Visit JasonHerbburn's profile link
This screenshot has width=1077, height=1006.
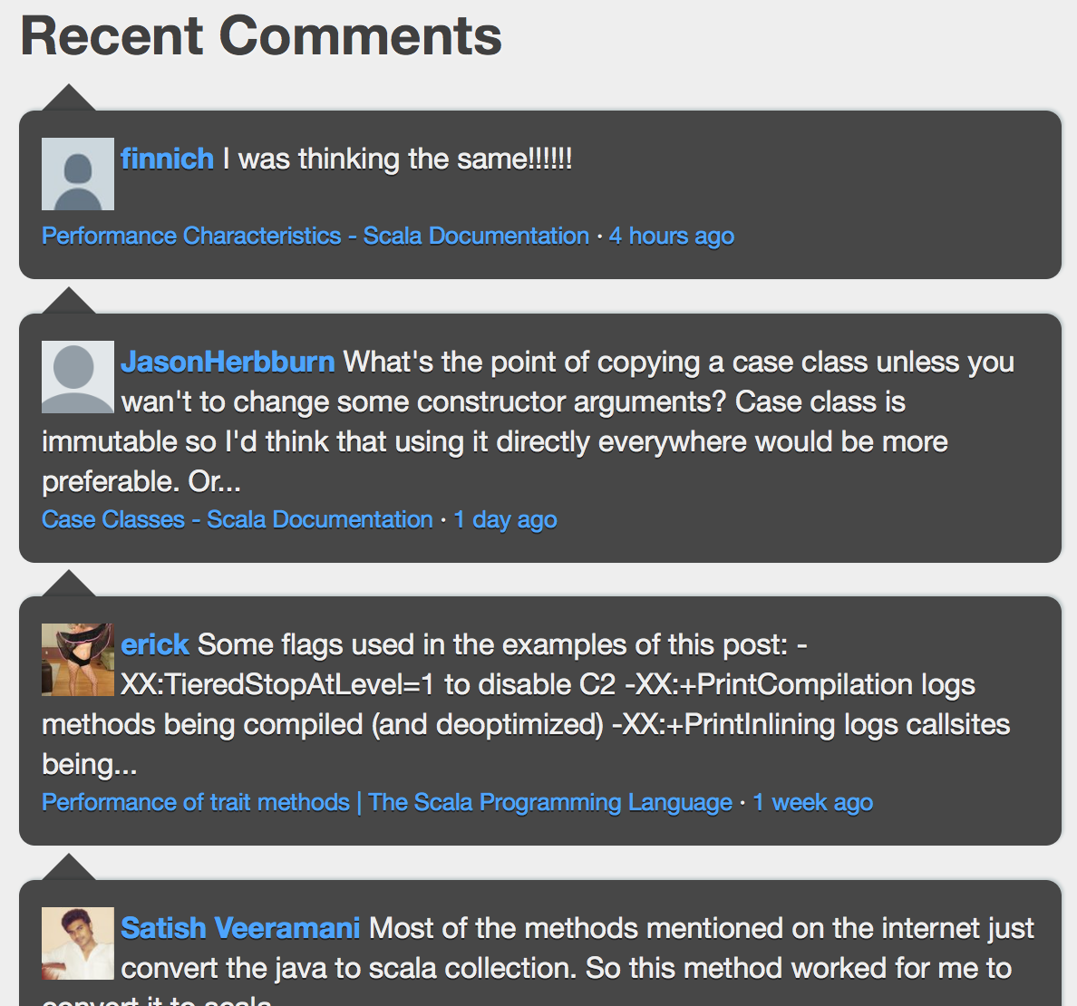(228, 362)
